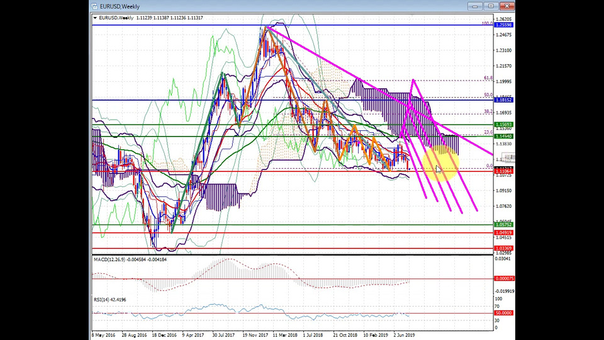Viewport: 604px width, 340px height.
Task: Click the RSI scale value 30
Action: 497,320
